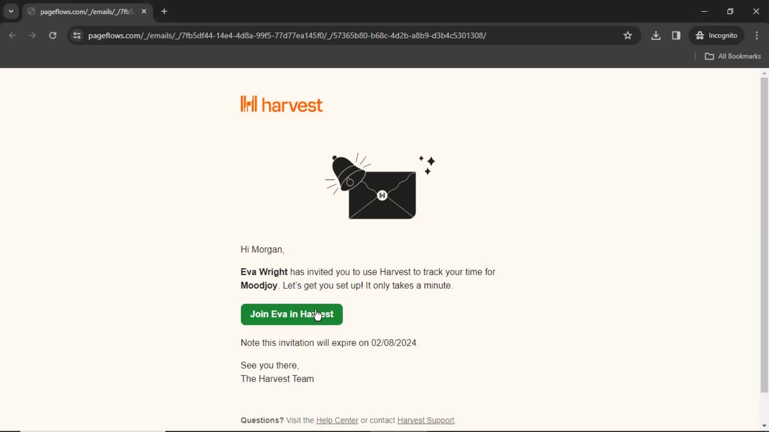Click the Harvest favicon in browser tab
The image size is (769, 432).
tap(33, 12)
